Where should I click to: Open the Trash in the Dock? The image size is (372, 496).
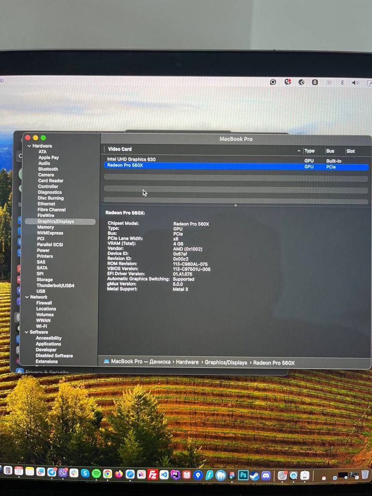[x=365, y=474]
